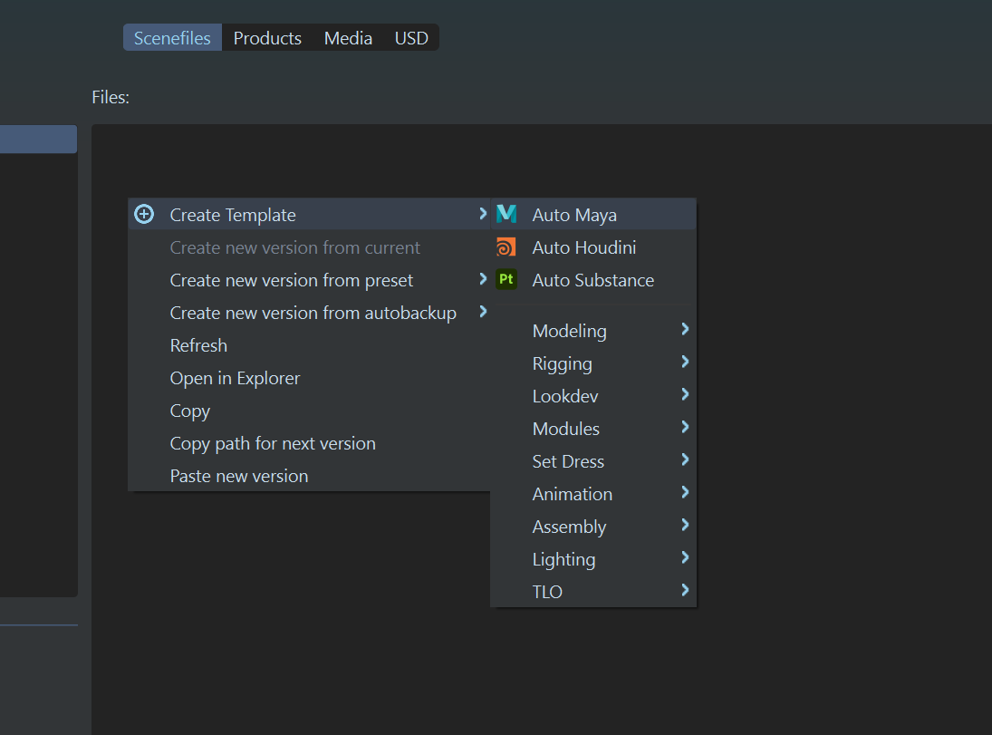Switch to the Products tab
This screenshot has height=735, width=992.
coord(267,38)
